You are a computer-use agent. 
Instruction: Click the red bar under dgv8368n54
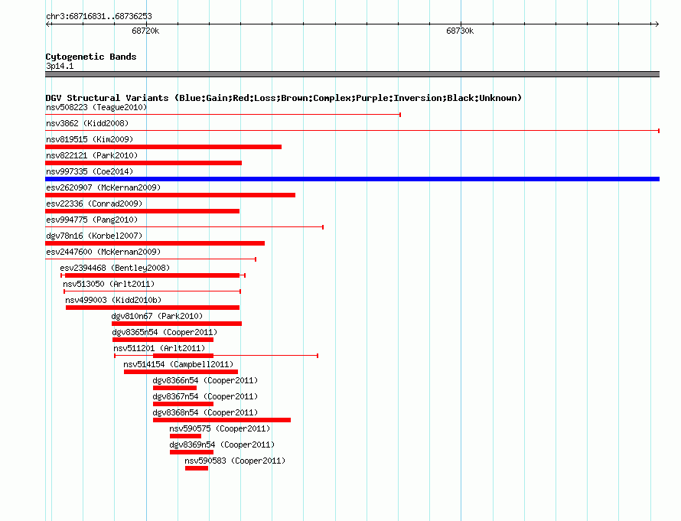[222, 420]
